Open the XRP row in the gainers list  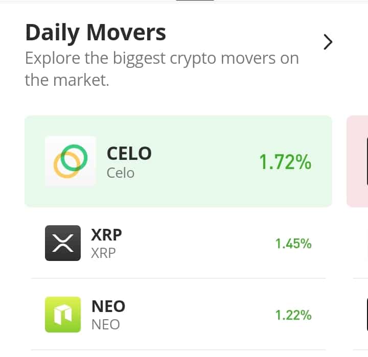click(178, 243)
